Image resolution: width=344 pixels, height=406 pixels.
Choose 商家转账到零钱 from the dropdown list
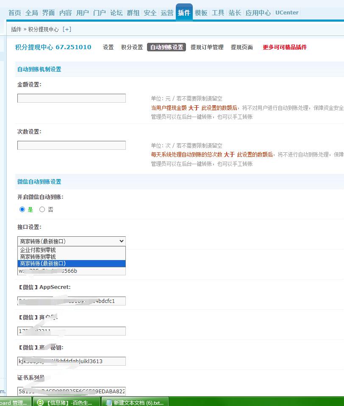[x=38, y=257]
